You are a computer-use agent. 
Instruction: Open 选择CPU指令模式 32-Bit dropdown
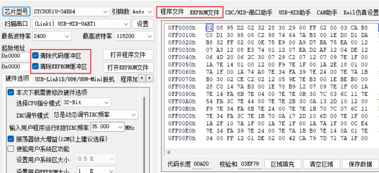point(86,102)
